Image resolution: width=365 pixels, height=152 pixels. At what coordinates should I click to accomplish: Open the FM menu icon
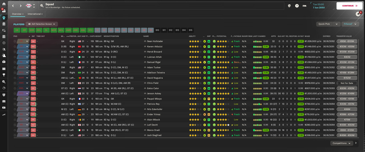coord(305,6)
